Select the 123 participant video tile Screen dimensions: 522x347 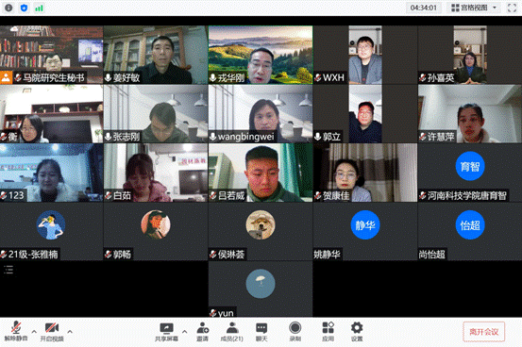[x=52, y=173]
